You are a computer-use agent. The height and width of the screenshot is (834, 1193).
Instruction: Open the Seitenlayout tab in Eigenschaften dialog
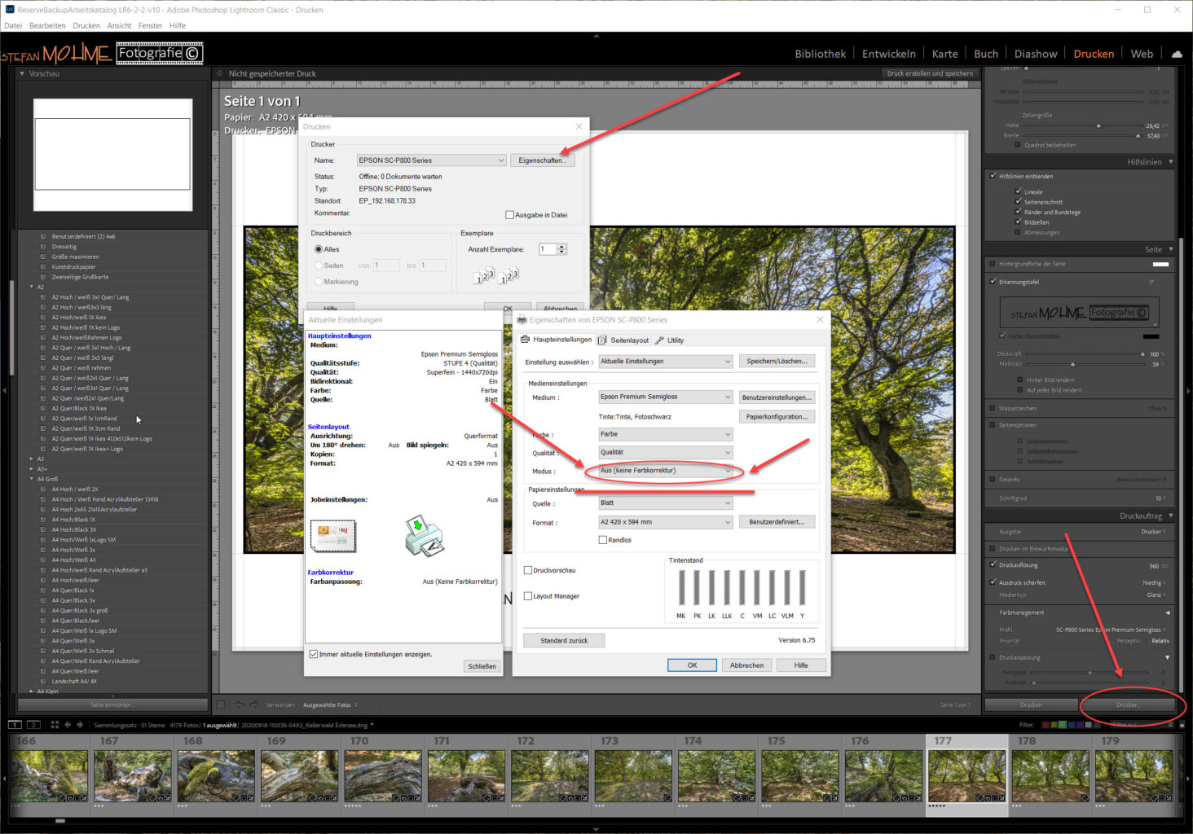pyautogui.click(x=623, y=340)
